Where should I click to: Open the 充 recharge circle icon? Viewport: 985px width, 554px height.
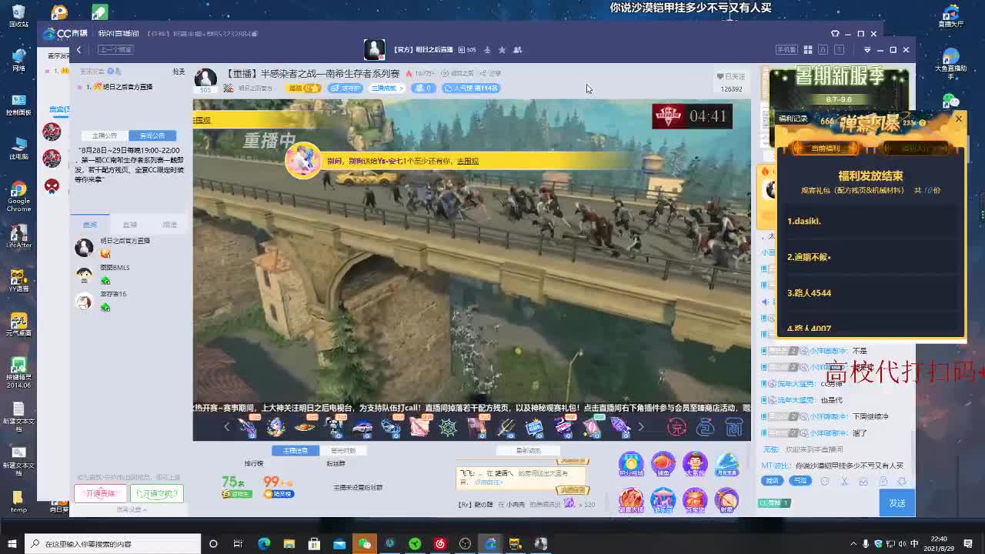coord(676,427)
